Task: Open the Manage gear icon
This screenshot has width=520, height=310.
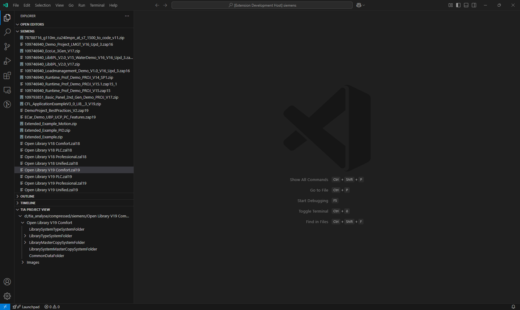Action: click(x=7, y=296)
